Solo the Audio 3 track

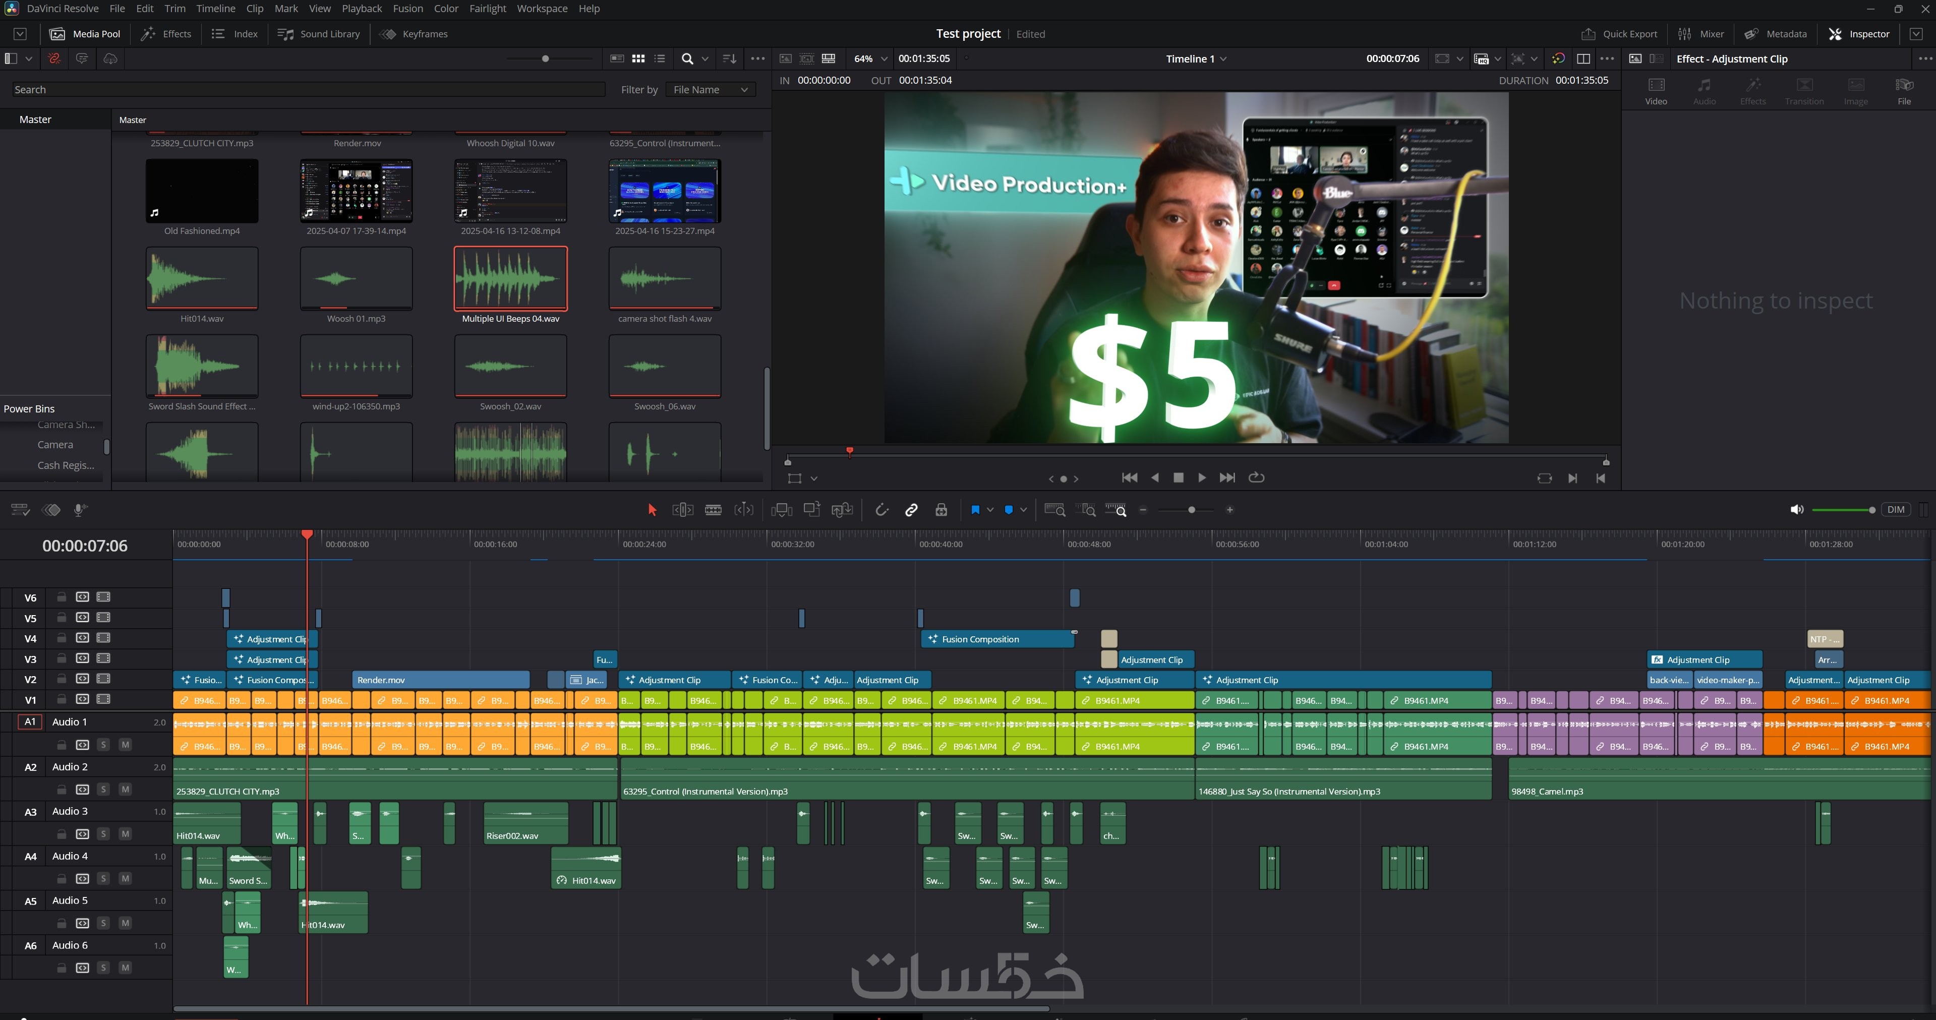tap(104, 833)
